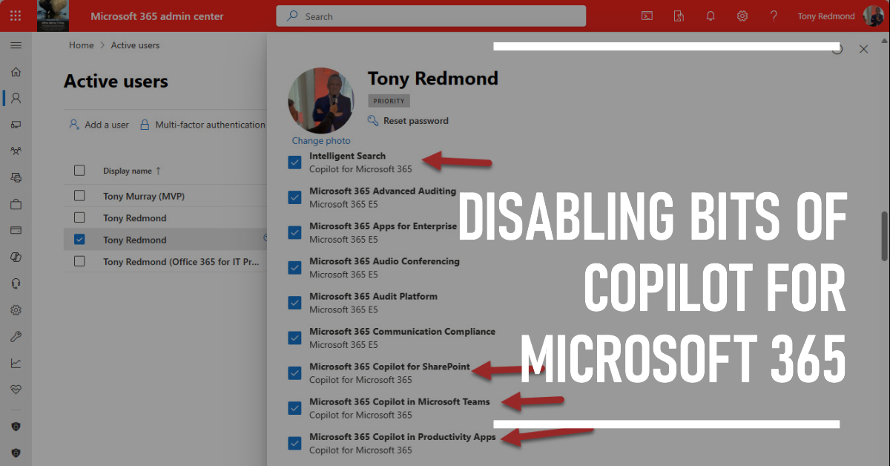Click Add a user button
The image size is (890, 466).
tap(99, 125)
